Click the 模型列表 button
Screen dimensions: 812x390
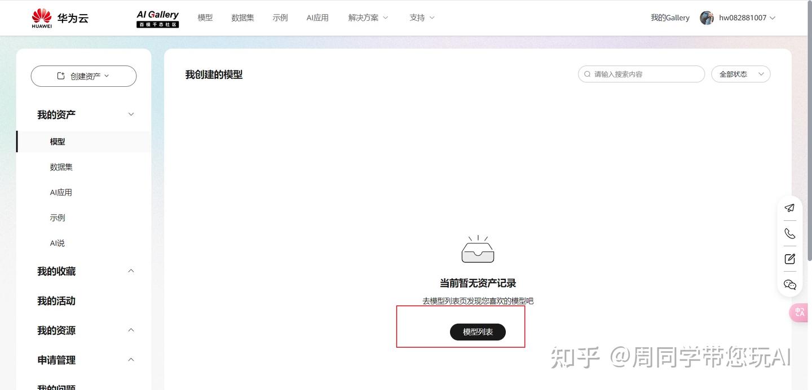tap(478, 332)
